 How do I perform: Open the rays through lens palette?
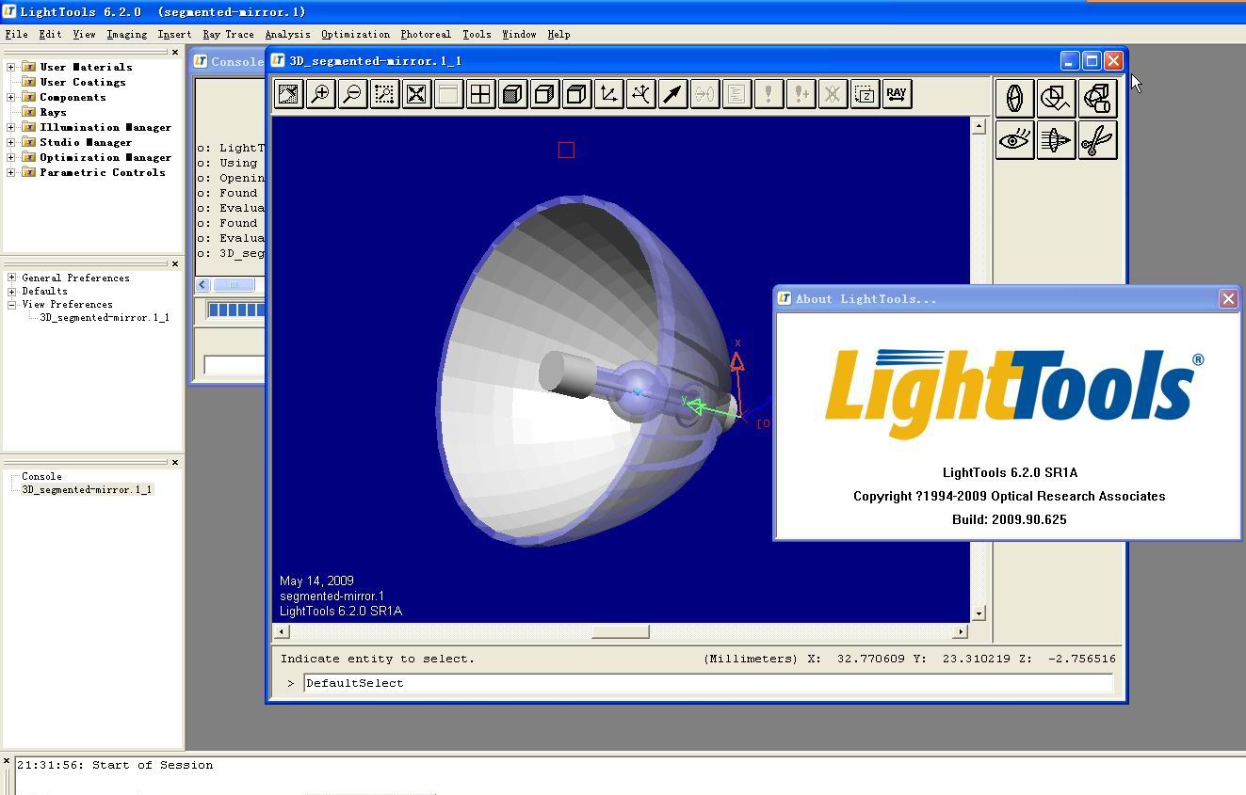pos(1057,140)
